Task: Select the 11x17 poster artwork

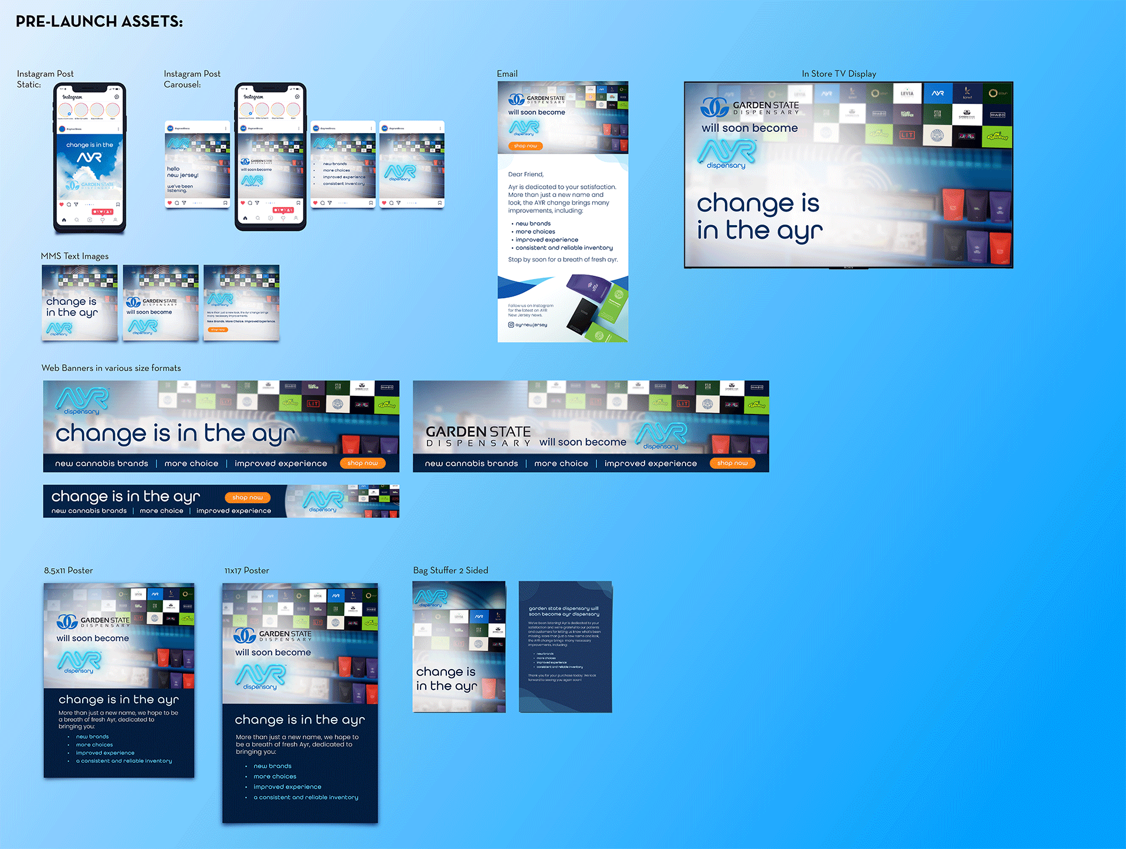Action: pyautogui.click(x=300, y=703)
